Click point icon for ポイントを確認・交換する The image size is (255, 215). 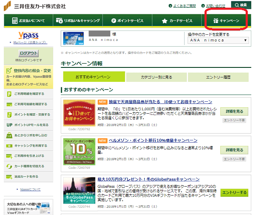(x=9, y=115)
